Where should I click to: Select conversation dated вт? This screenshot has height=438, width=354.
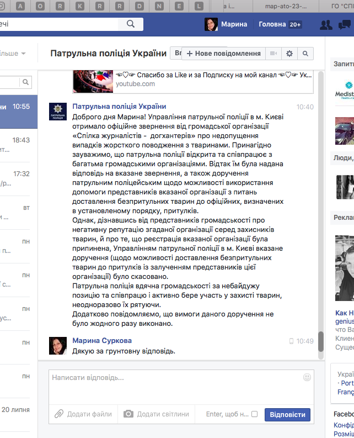(x=19, y=213)
